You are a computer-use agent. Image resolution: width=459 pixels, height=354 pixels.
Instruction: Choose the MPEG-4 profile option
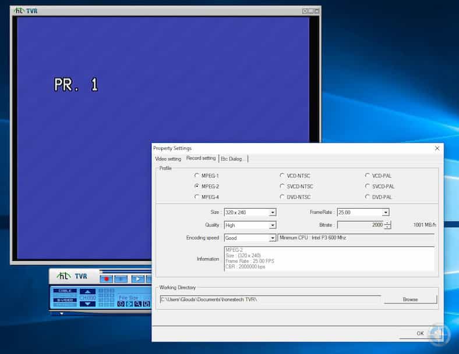tap(197, 197)
